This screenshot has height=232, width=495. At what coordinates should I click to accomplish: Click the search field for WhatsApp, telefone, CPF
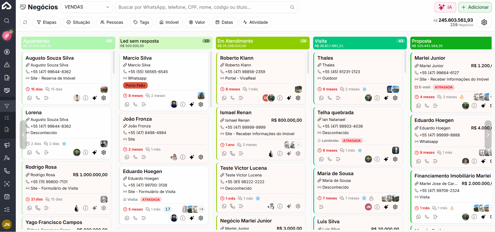(206, 7)
